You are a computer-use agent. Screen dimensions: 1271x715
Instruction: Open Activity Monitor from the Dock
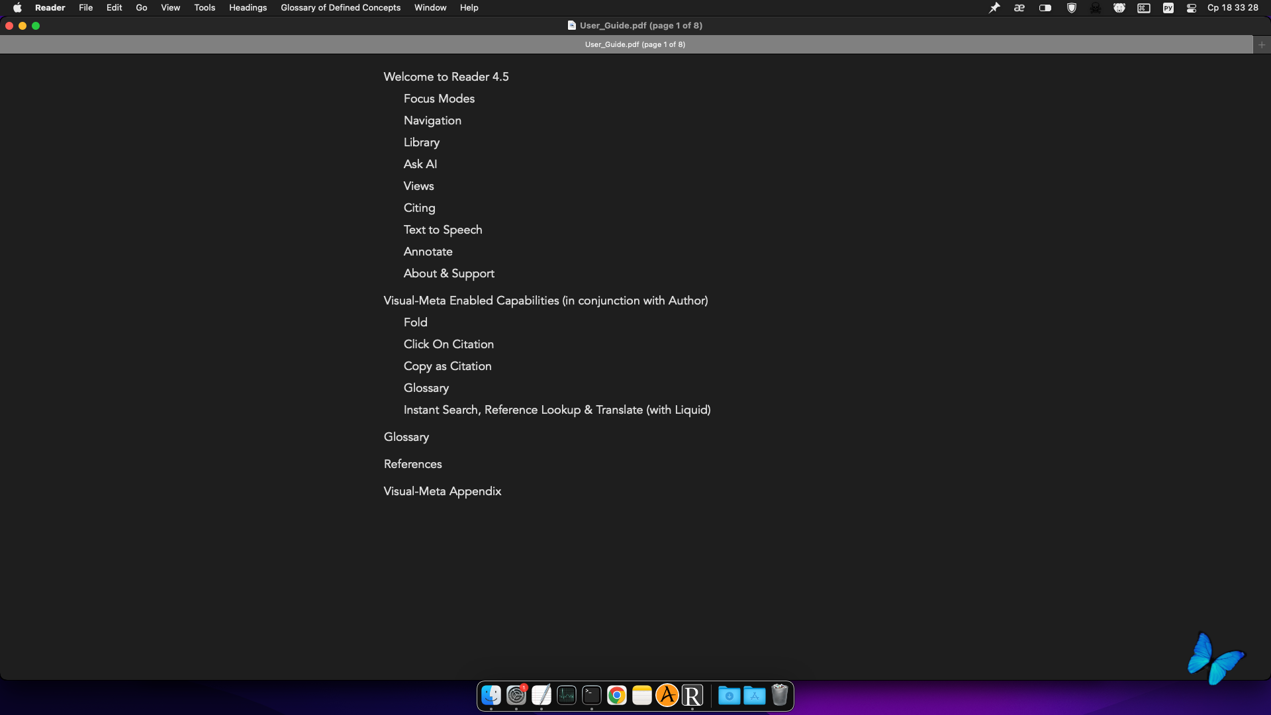point(567,695)
